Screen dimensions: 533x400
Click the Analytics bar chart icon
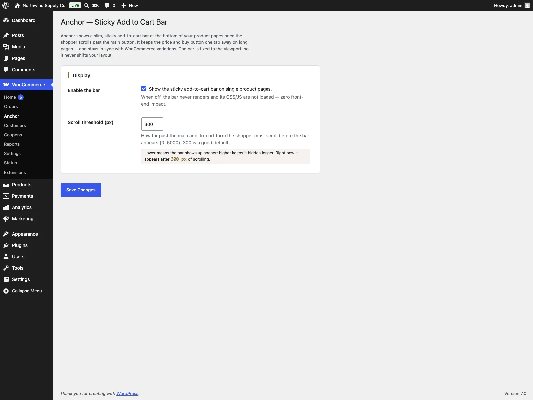click(x=6, y=207)
